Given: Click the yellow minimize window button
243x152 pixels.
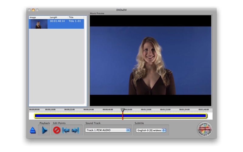Looking at the screenshot, I should pyautogui.click(x=33, y=10).
